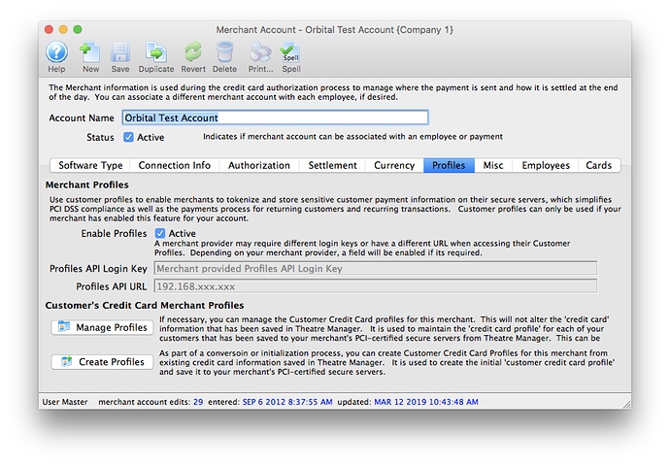Click the edits count '29'
Viewport: 670px width, 465px height.
coord(198,402)
